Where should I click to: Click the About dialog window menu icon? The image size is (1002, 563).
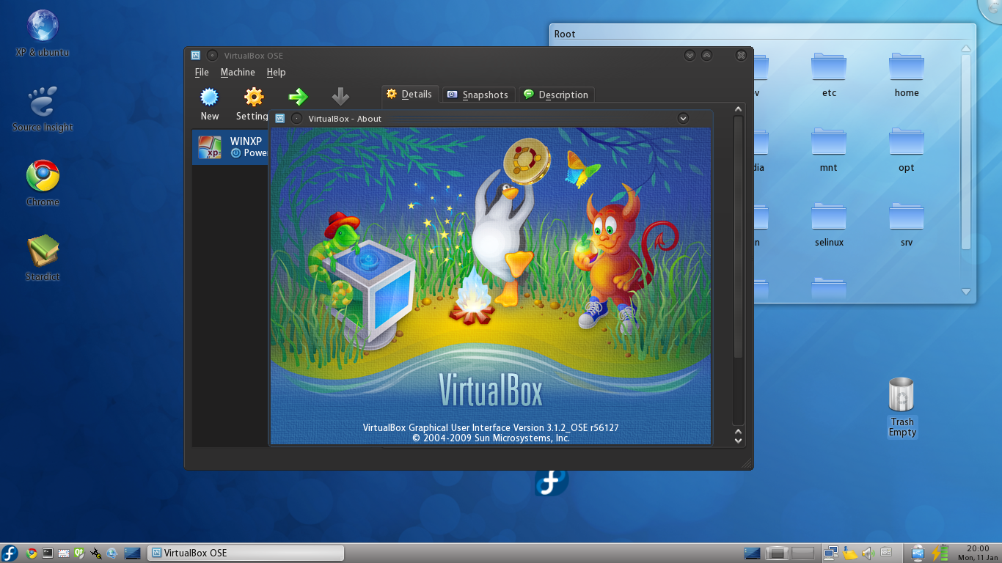[279, 119]
